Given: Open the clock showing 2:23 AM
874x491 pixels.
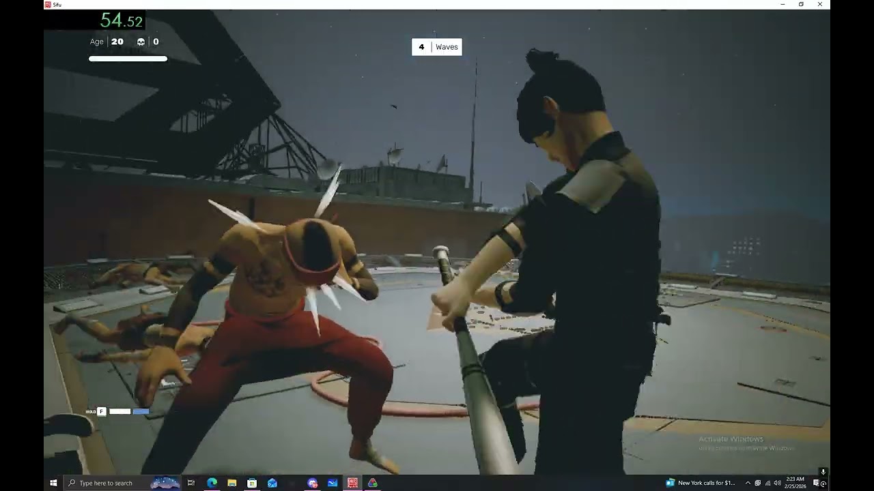Looking at the screenshot, I should [795, 483].
